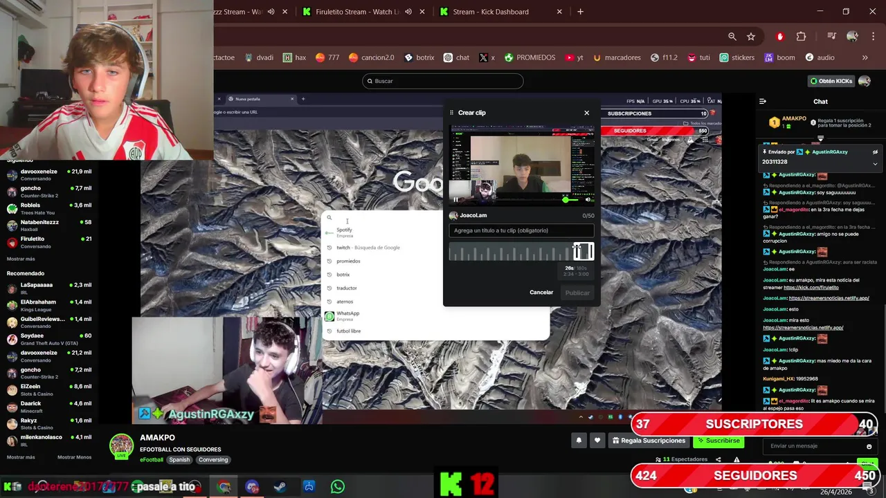
Task: Collapse the chat panel icon
Action: (763, 102)
